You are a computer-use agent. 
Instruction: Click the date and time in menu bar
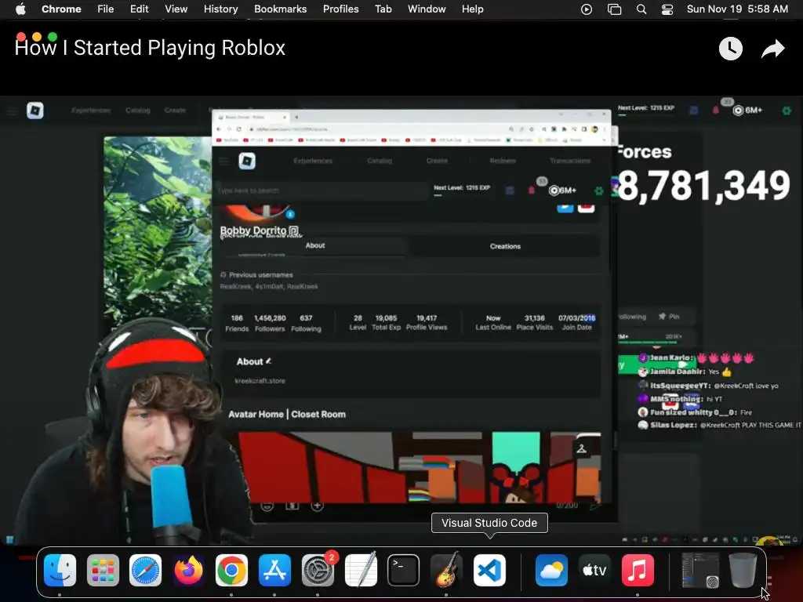pyautogui.click(x=737, y=9)
